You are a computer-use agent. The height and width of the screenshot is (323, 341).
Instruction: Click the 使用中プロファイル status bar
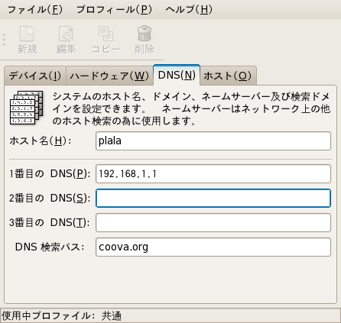(x=170, y=315)
